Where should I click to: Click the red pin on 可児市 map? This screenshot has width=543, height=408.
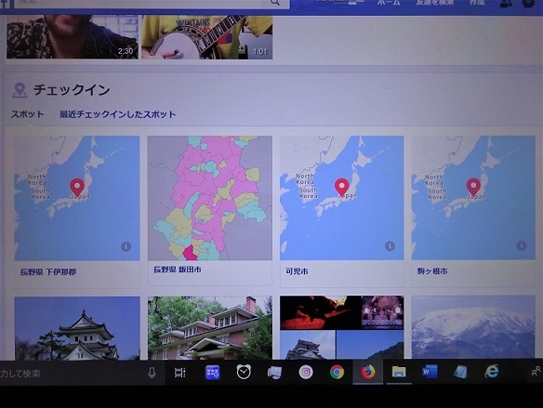coord(341,187)
